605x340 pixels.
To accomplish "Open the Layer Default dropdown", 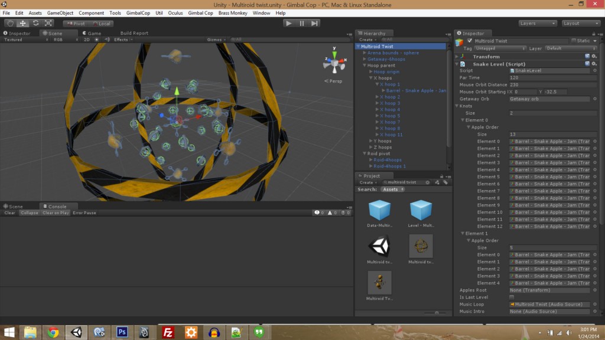I will pos(571,48).
